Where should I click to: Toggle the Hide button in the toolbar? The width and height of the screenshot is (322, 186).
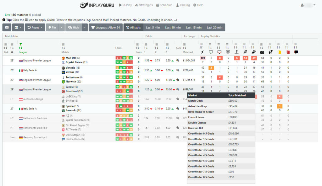pos(73,27)
